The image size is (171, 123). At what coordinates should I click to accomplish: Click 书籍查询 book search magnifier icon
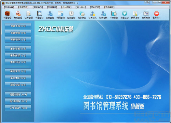pyautogui.click(x=39, y=15)
